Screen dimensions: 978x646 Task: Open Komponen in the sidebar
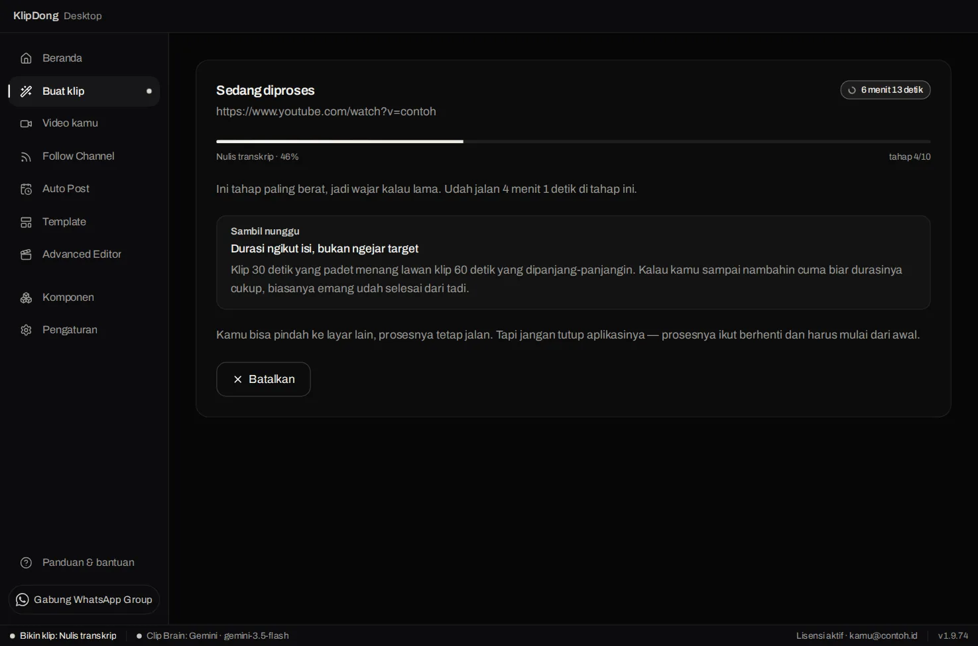coord(84,297)
